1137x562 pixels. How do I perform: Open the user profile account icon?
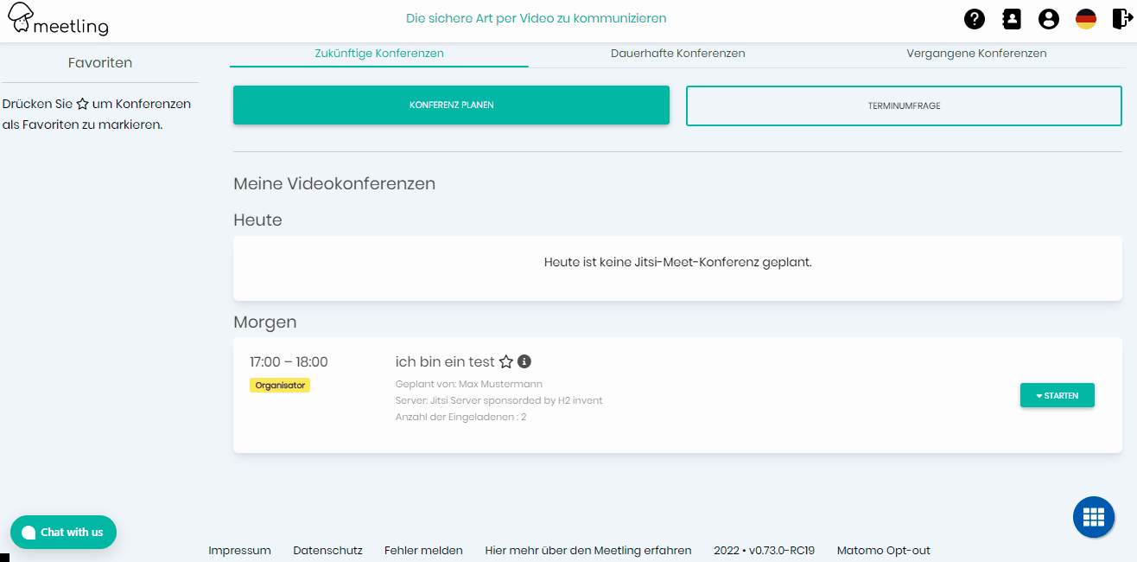click(1048, 18)
